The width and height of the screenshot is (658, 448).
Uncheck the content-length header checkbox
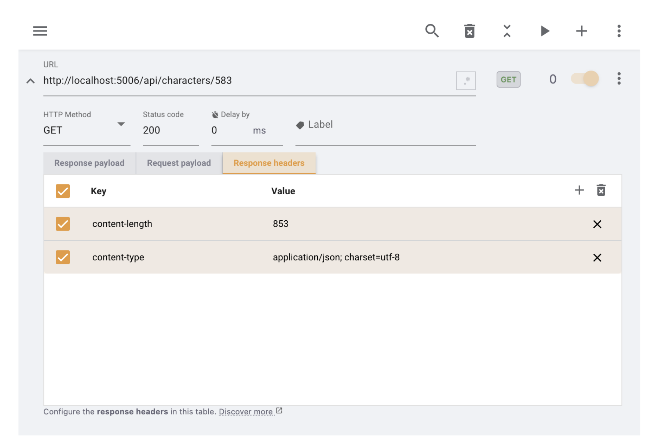pyautogui.click(x=63, y=224)
